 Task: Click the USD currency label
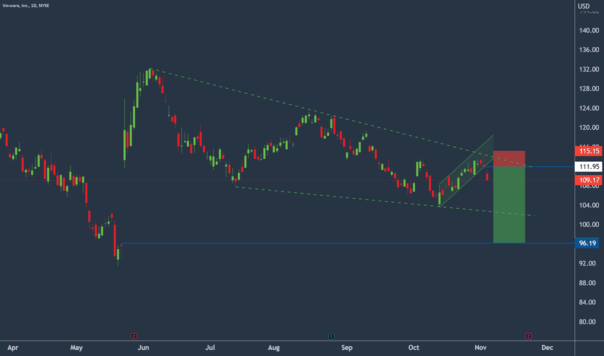[x=583, y=6]
